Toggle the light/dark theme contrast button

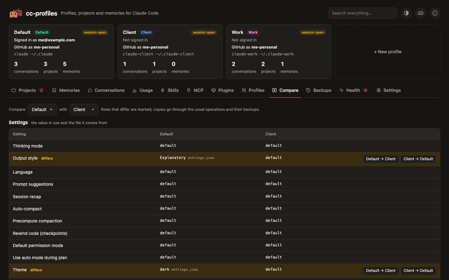click(x=406, y=13)
